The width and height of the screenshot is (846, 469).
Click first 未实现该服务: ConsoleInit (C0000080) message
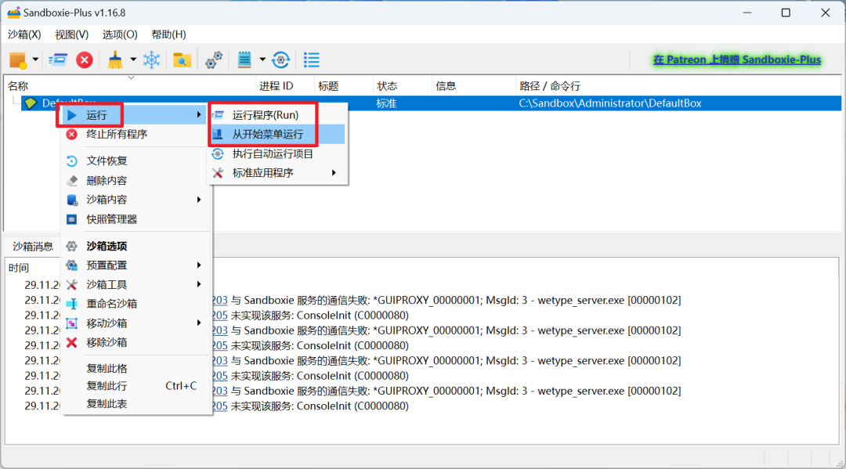(320, 316)
